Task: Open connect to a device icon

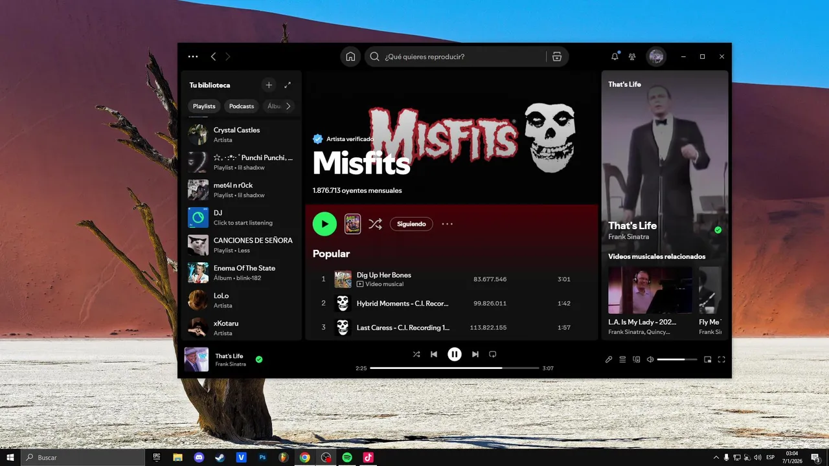Action: click(636, 359)
